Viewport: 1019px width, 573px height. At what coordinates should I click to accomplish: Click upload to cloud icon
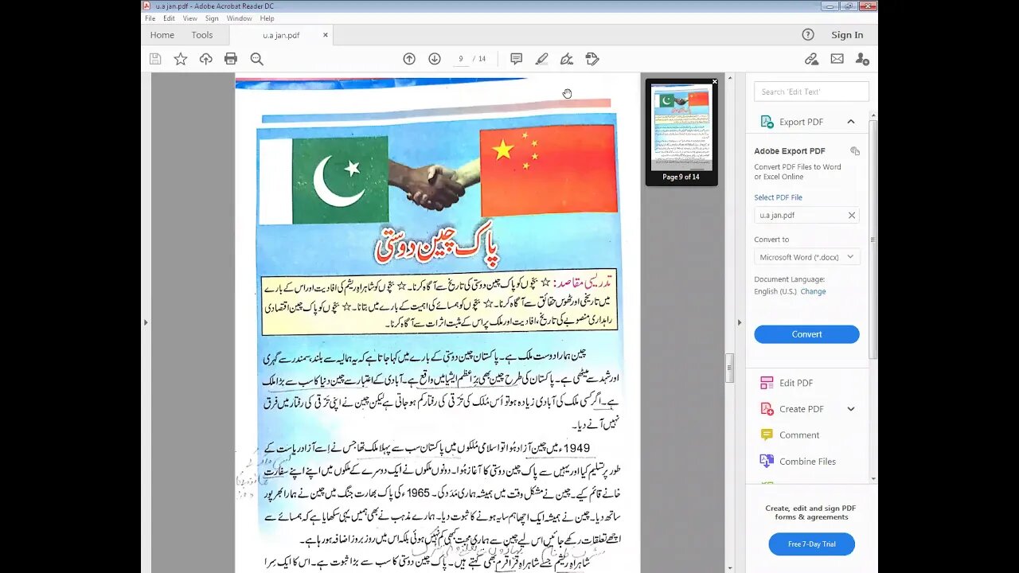point(205,59)
